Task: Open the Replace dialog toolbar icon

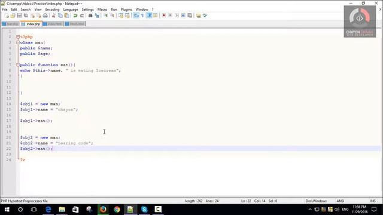Action: [x=97, y=16]
